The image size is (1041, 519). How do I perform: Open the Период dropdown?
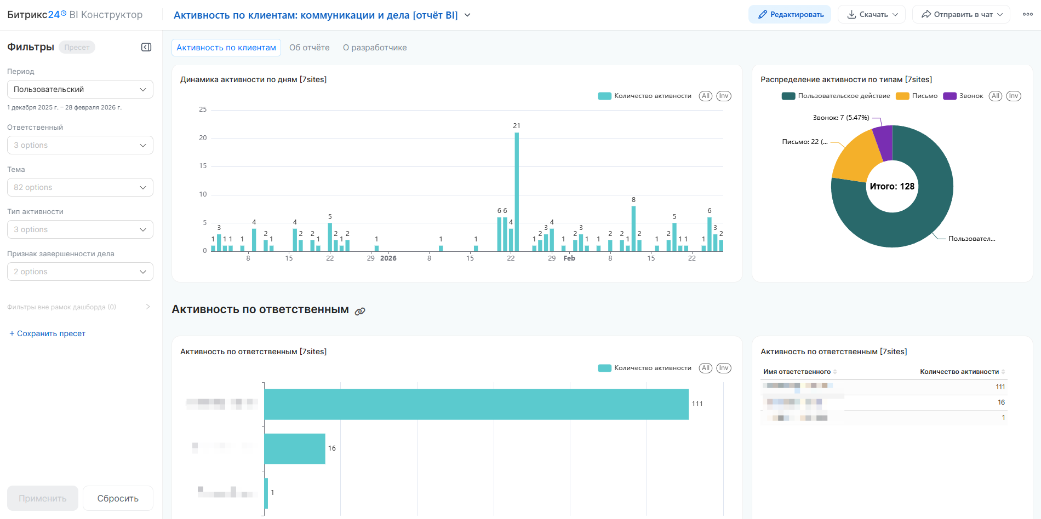tap(80, 89)
